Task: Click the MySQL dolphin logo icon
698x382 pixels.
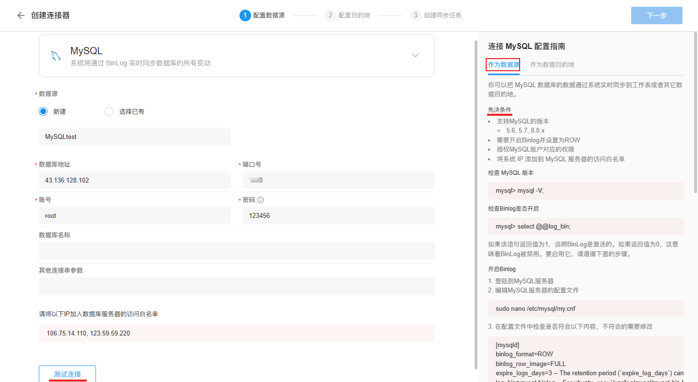Action: [56, 56]
